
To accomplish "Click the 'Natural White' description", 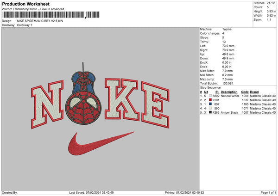I will (x=230, y=96).
